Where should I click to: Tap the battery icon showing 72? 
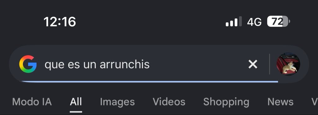click(279, 21)
